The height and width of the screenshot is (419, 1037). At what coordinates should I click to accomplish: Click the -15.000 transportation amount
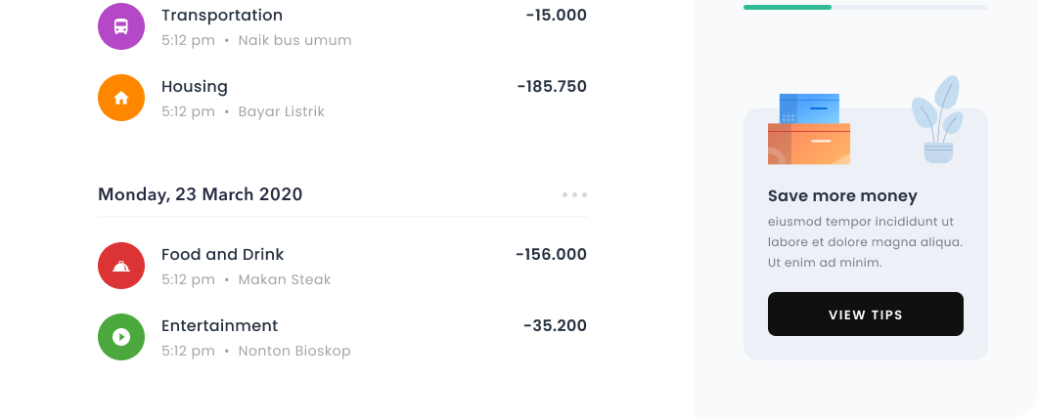[x=556, y=16]
